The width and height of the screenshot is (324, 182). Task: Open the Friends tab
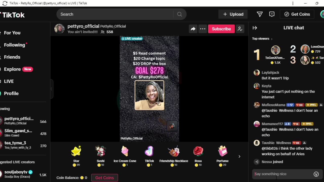click(12, 57)
